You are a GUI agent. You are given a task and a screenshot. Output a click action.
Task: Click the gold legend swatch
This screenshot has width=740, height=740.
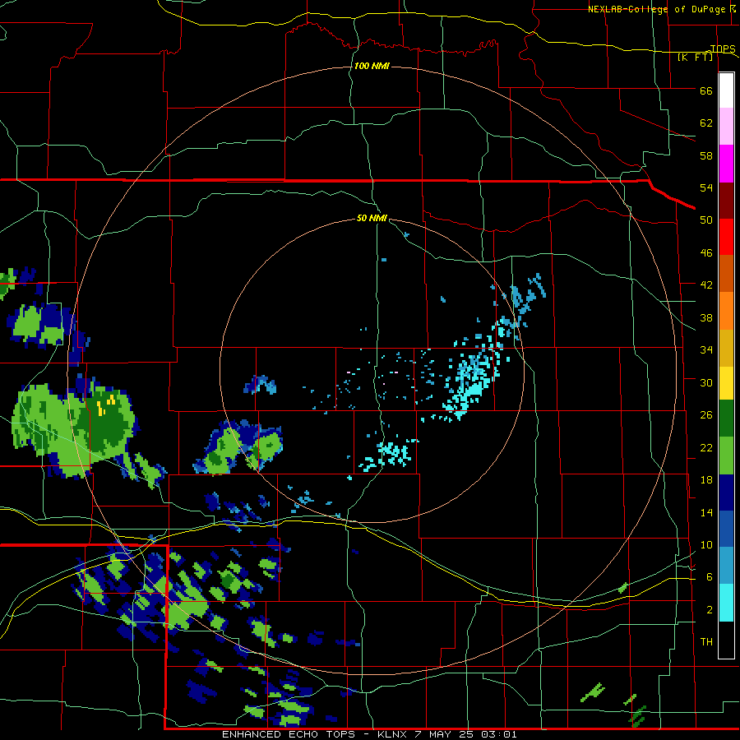[726, 347]
